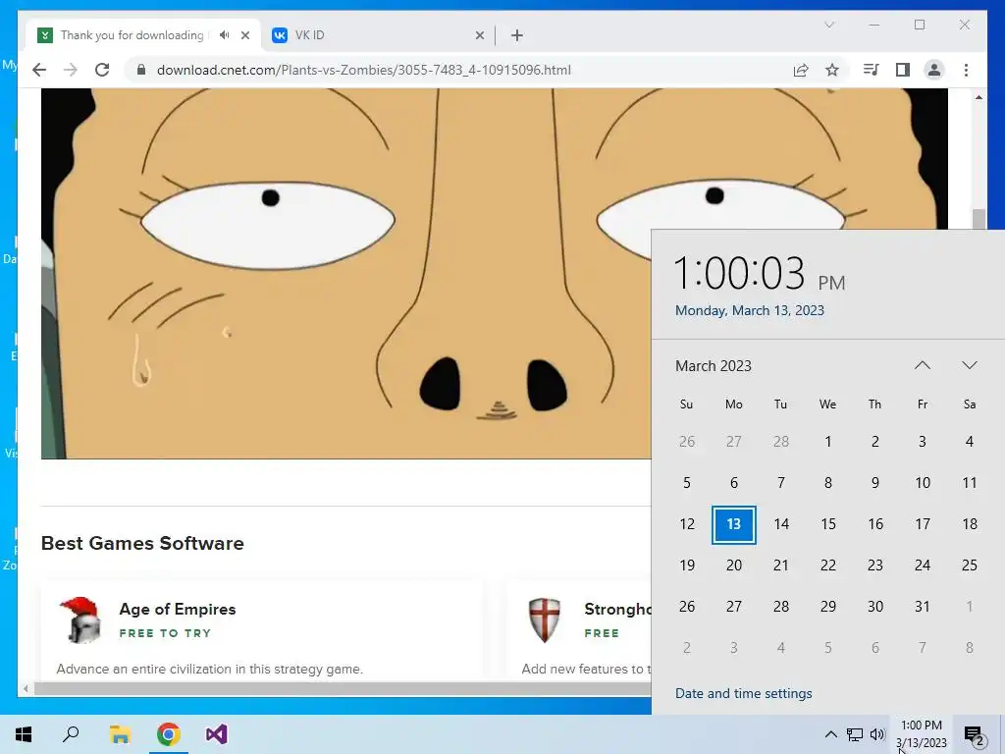Screen dimensions: 1005x754
Task: Switch to the VK ID tab
Action: [x=378, y=34]
